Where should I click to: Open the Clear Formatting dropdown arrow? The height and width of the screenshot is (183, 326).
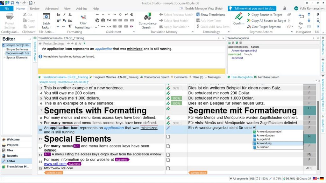point(91,27)
